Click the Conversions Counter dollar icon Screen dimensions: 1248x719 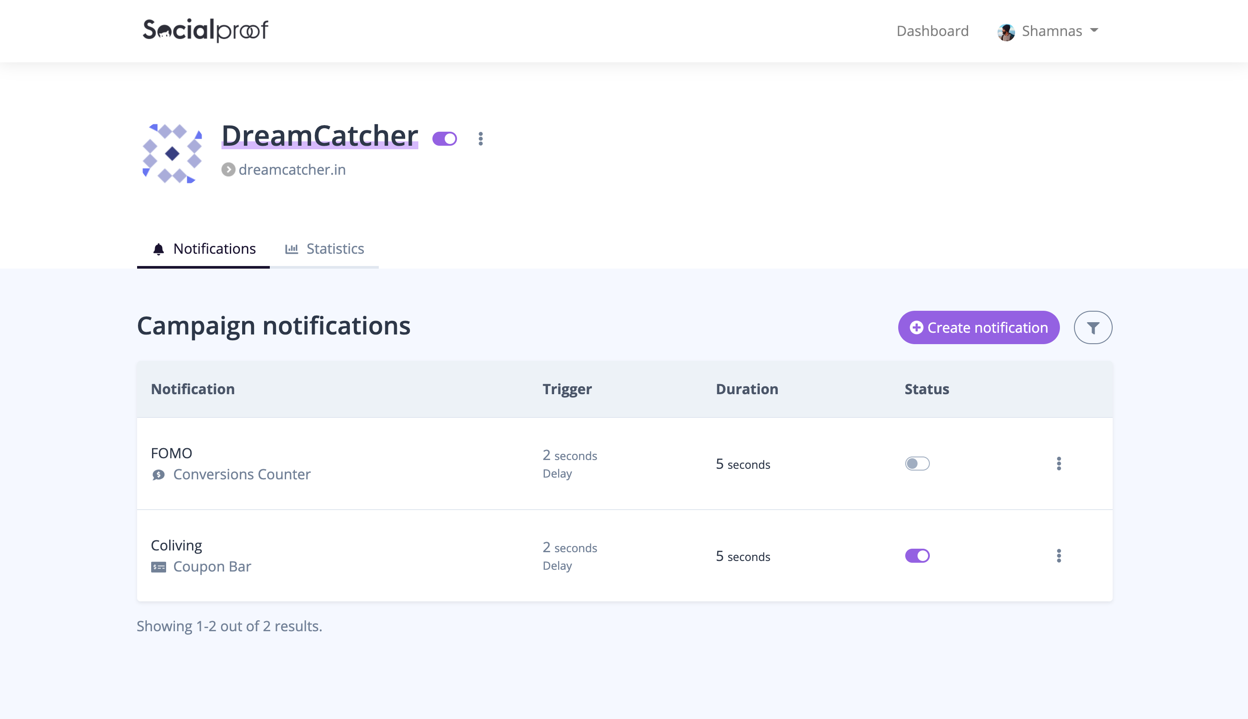[158, 475]
